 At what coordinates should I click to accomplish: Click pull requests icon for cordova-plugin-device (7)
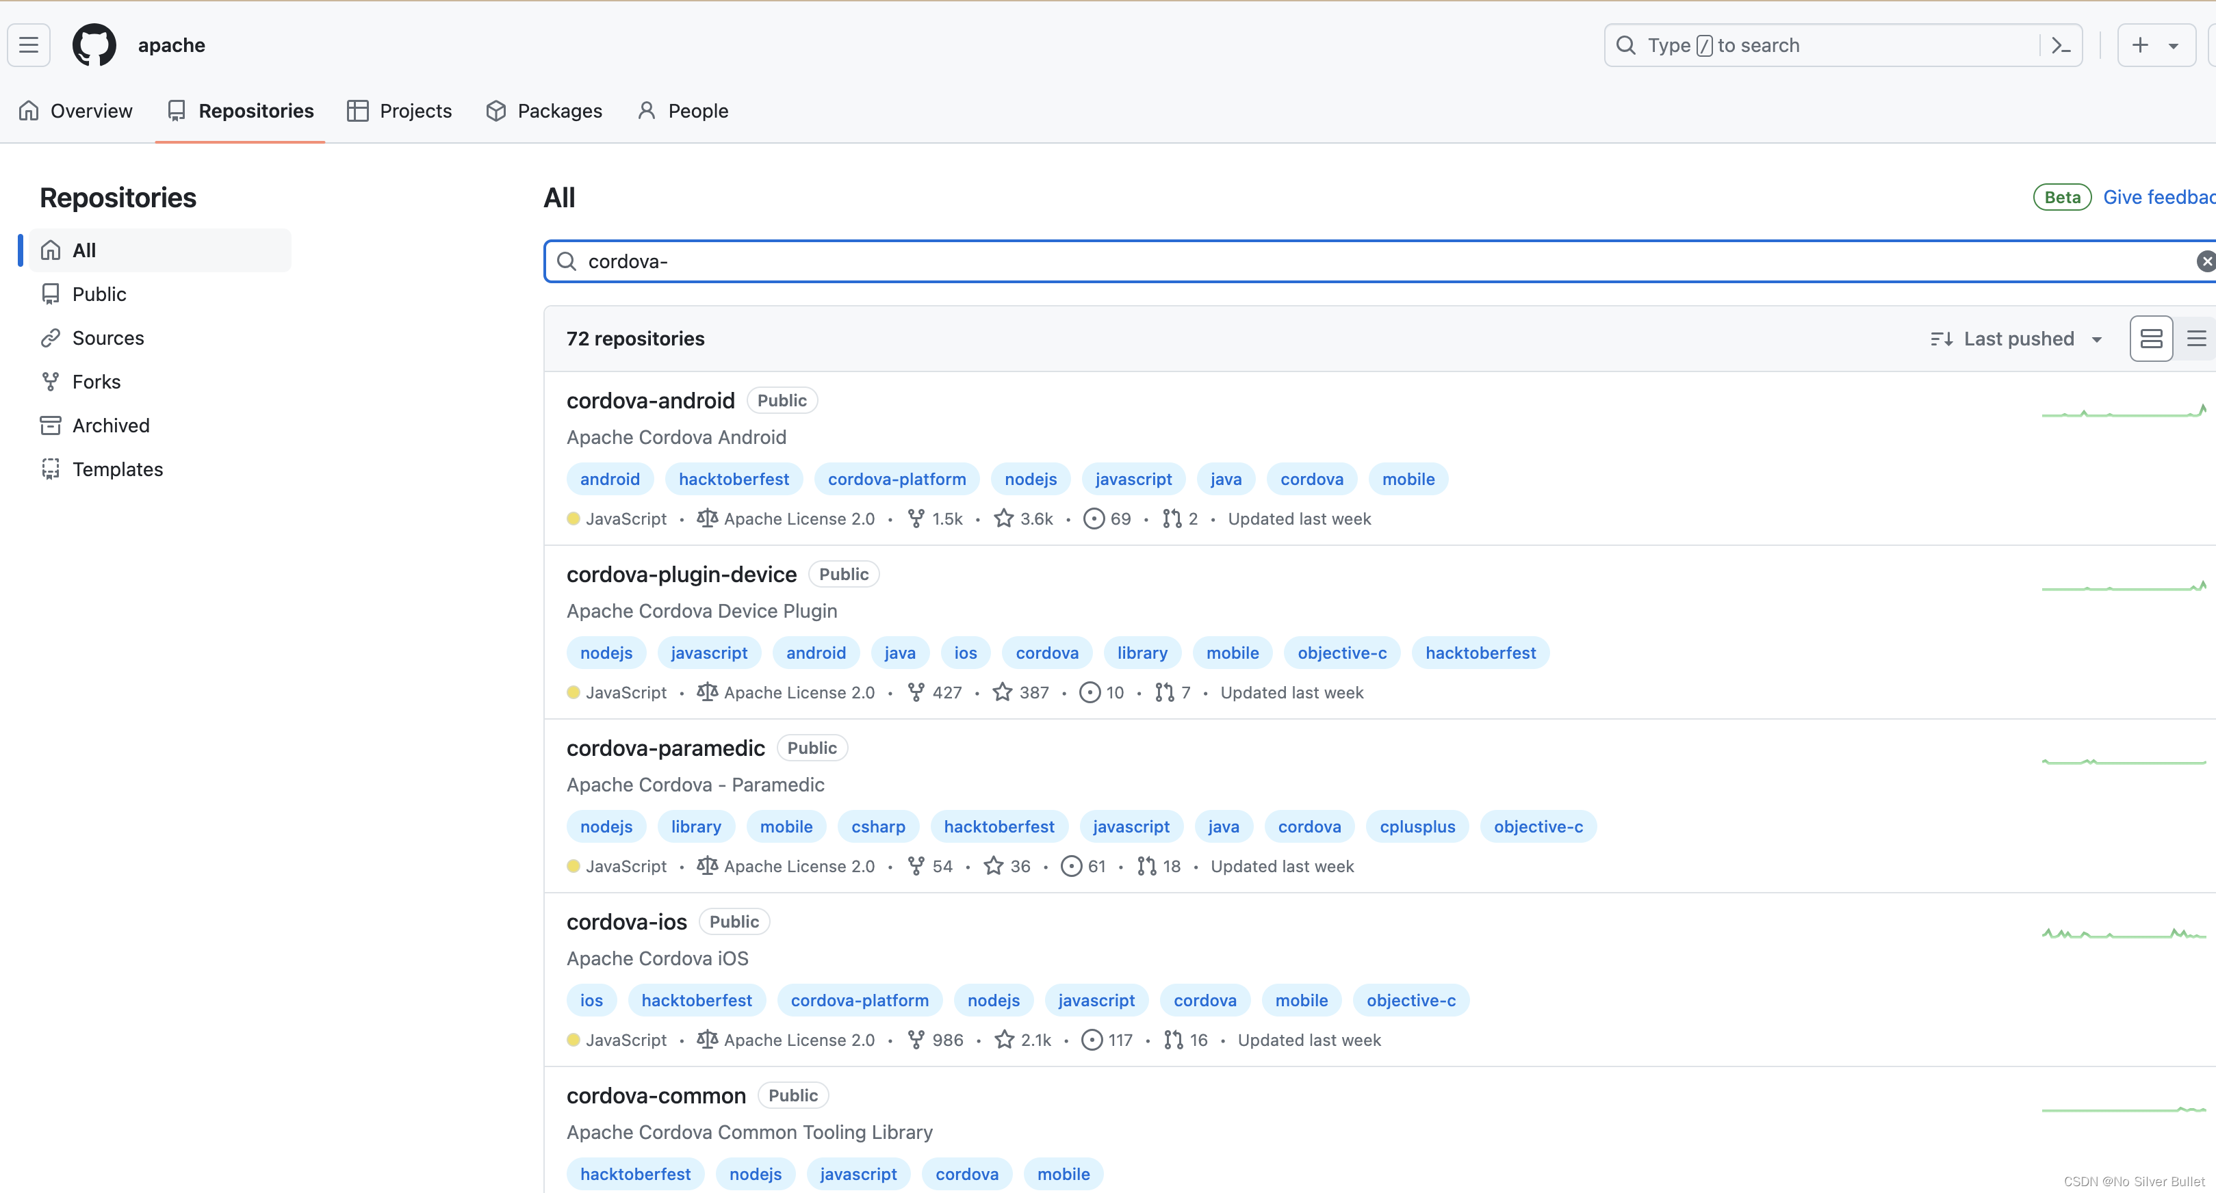click(1165, 692)
